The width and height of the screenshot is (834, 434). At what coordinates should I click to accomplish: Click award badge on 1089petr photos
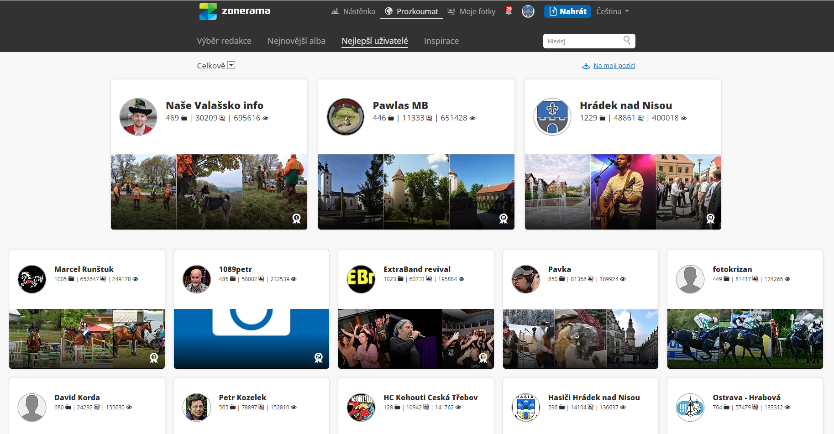coord(319,358)
